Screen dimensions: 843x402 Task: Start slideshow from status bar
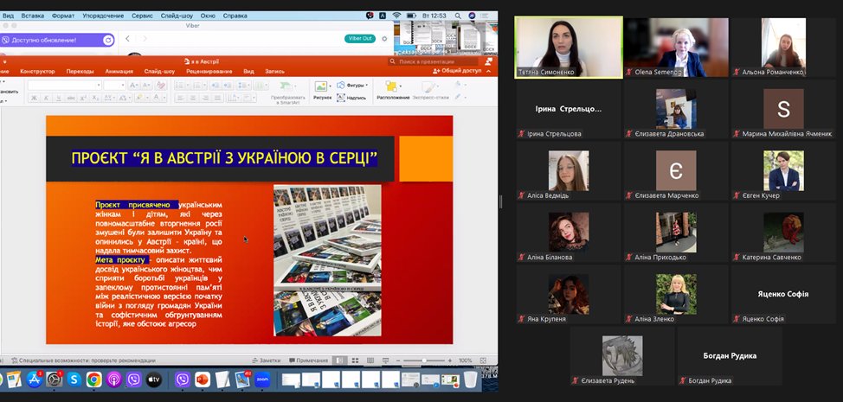385,361
